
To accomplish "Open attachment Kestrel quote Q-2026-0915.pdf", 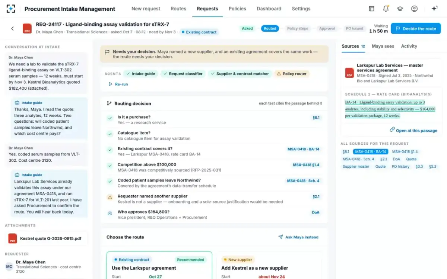I will pyautogui.click(x=47, y=238).
